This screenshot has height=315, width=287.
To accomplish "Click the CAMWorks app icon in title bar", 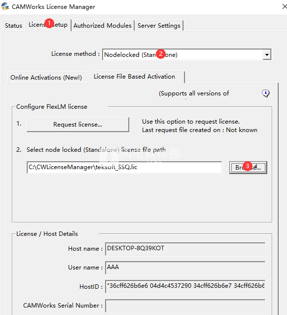I will 5,6.
